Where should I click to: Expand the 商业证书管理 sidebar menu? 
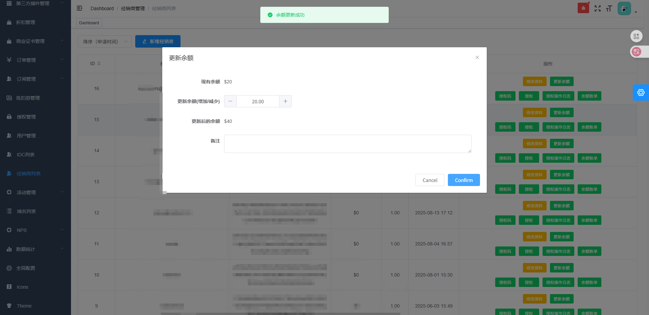coord(35,41)
